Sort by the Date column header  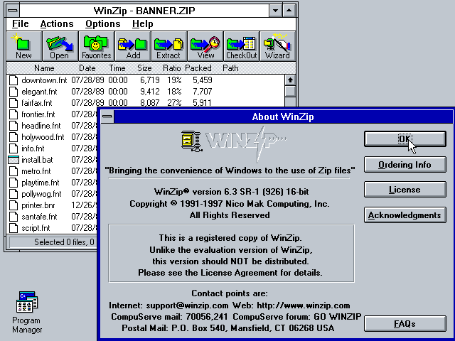pos(87,68)
